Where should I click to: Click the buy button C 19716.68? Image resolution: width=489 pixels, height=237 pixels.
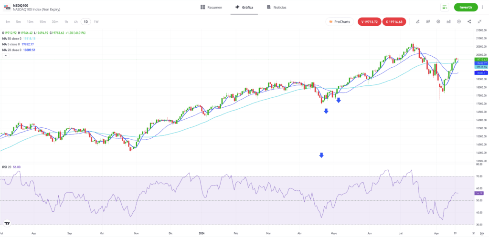pos(394,22)
